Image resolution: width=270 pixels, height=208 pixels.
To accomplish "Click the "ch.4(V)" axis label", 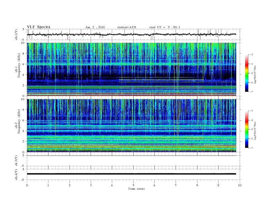I will tap(16, 174).
